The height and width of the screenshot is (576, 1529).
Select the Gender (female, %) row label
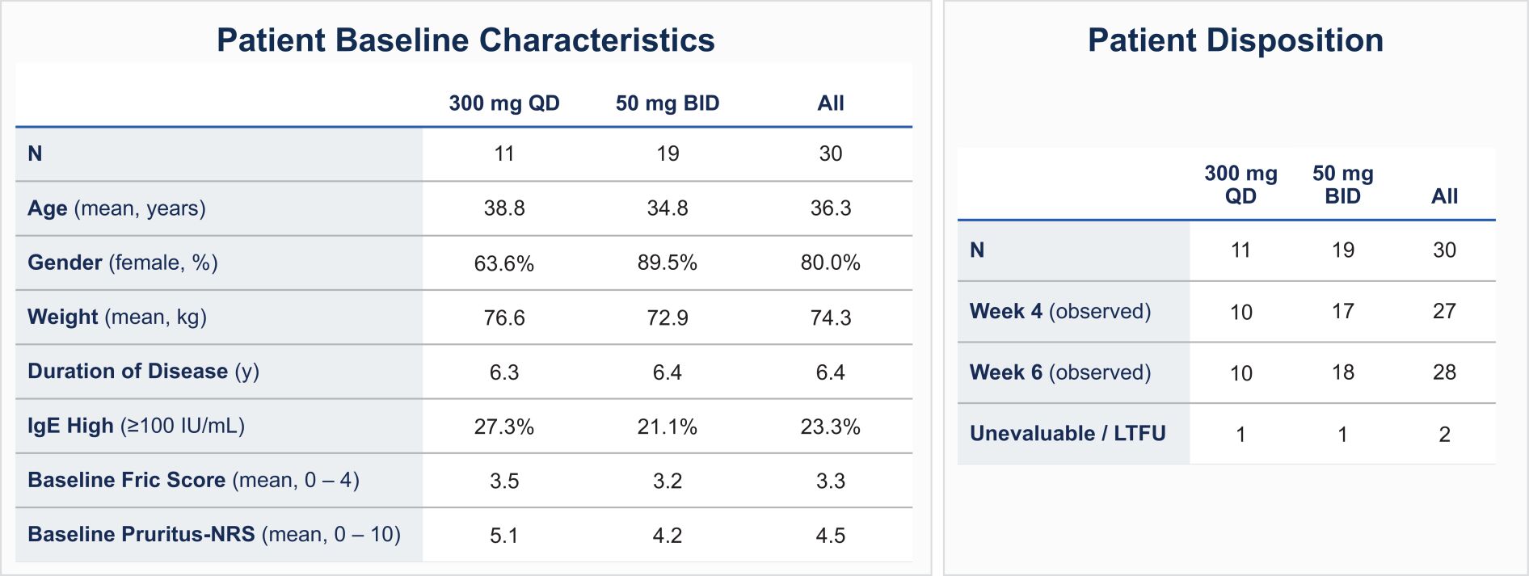click(x=123, y=263)
